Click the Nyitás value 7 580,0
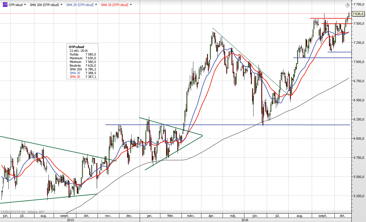This screenshot has height=222, width=366. click(x=90, y=54)
